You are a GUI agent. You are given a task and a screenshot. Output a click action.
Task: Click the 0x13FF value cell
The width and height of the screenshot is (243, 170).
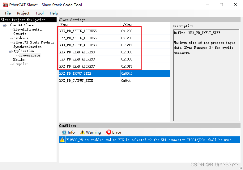coord(145,67)
